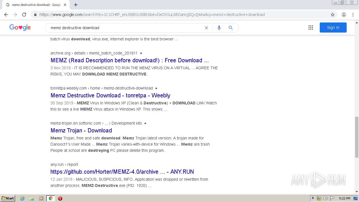359x202 pixels.
Task: Close the memz destructive download tab
Action: 65,5
